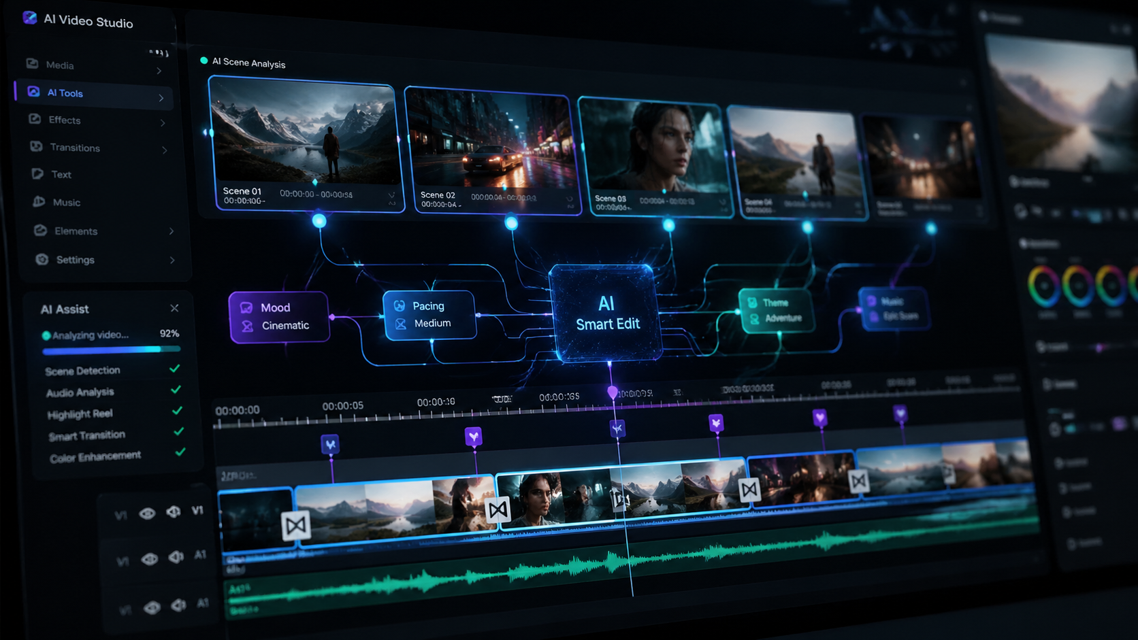Select the Scene 01 mountain thumbnail
The image size is (1138, 640).
click(x=306, y=133)
